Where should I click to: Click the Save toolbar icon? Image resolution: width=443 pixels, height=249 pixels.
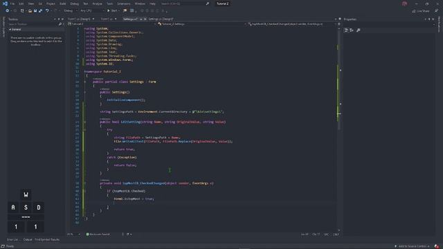(x=35, y=11)
